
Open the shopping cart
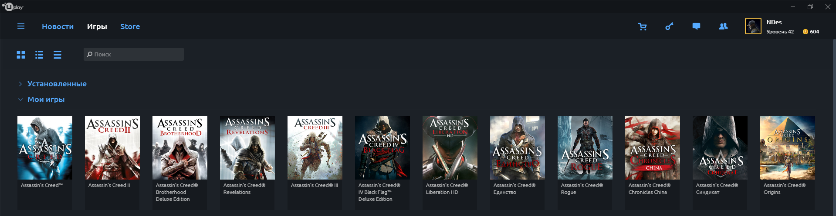pyautogui.click(x=642, y=26)
